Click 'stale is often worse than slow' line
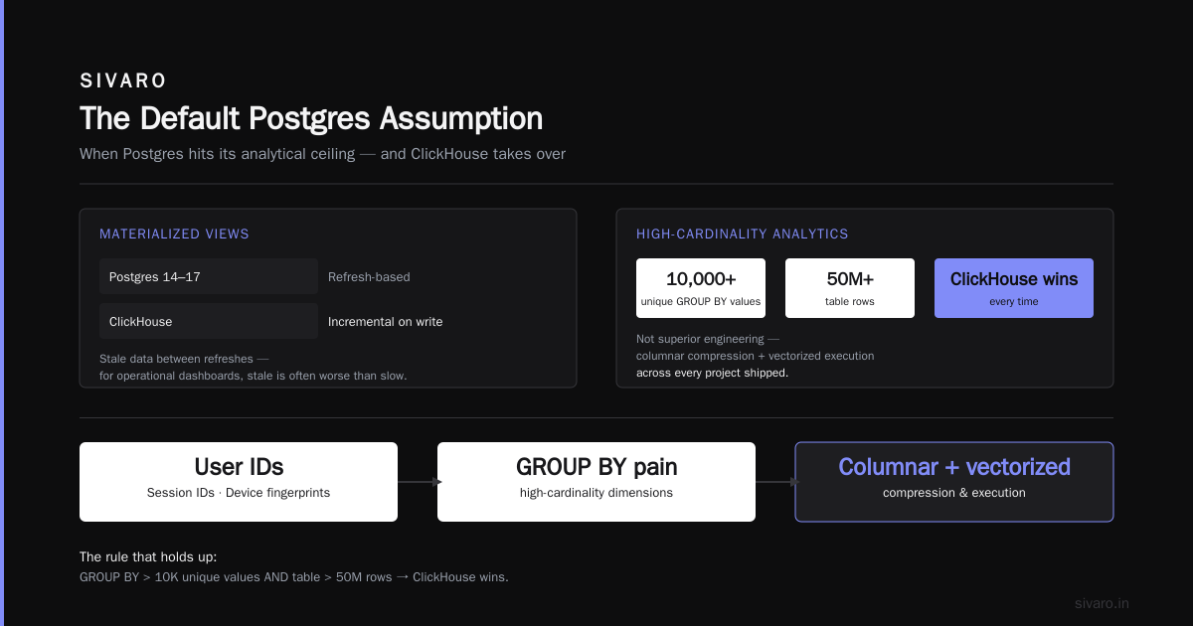This screenshot has width=1193, height=626. coord(253,376)
